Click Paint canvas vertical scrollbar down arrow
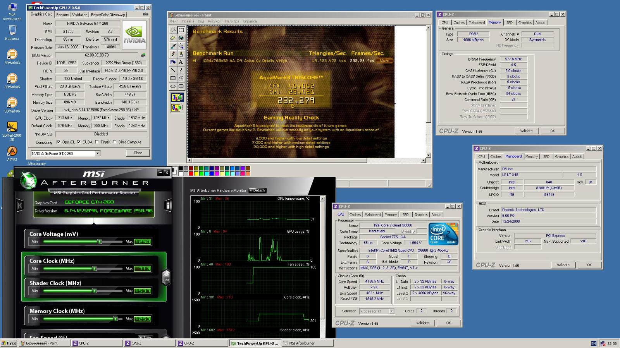 [x=428, y=155]
